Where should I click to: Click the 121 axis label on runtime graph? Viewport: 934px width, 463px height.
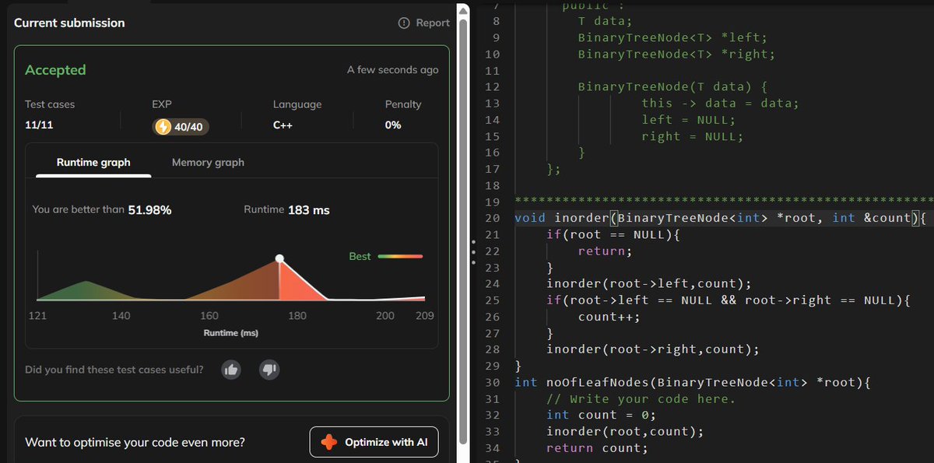point(37,316)
